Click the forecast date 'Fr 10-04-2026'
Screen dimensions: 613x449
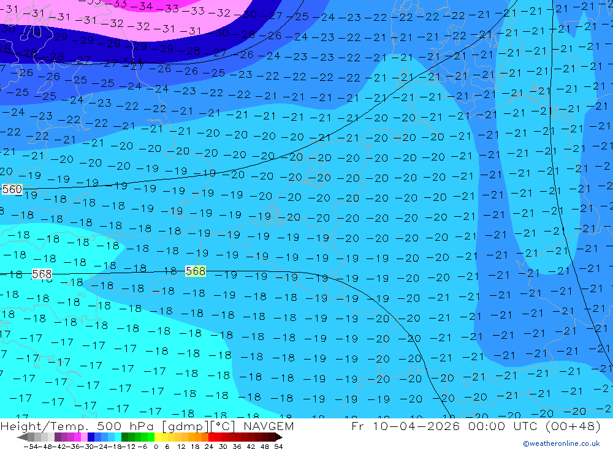[x=406, y=426]
